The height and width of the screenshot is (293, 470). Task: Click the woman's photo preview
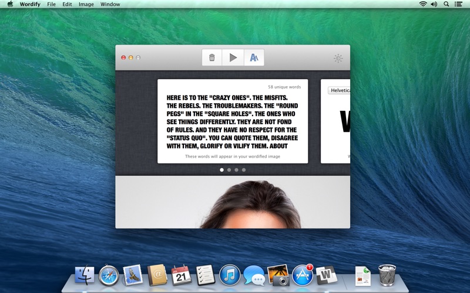click(233, 202)
